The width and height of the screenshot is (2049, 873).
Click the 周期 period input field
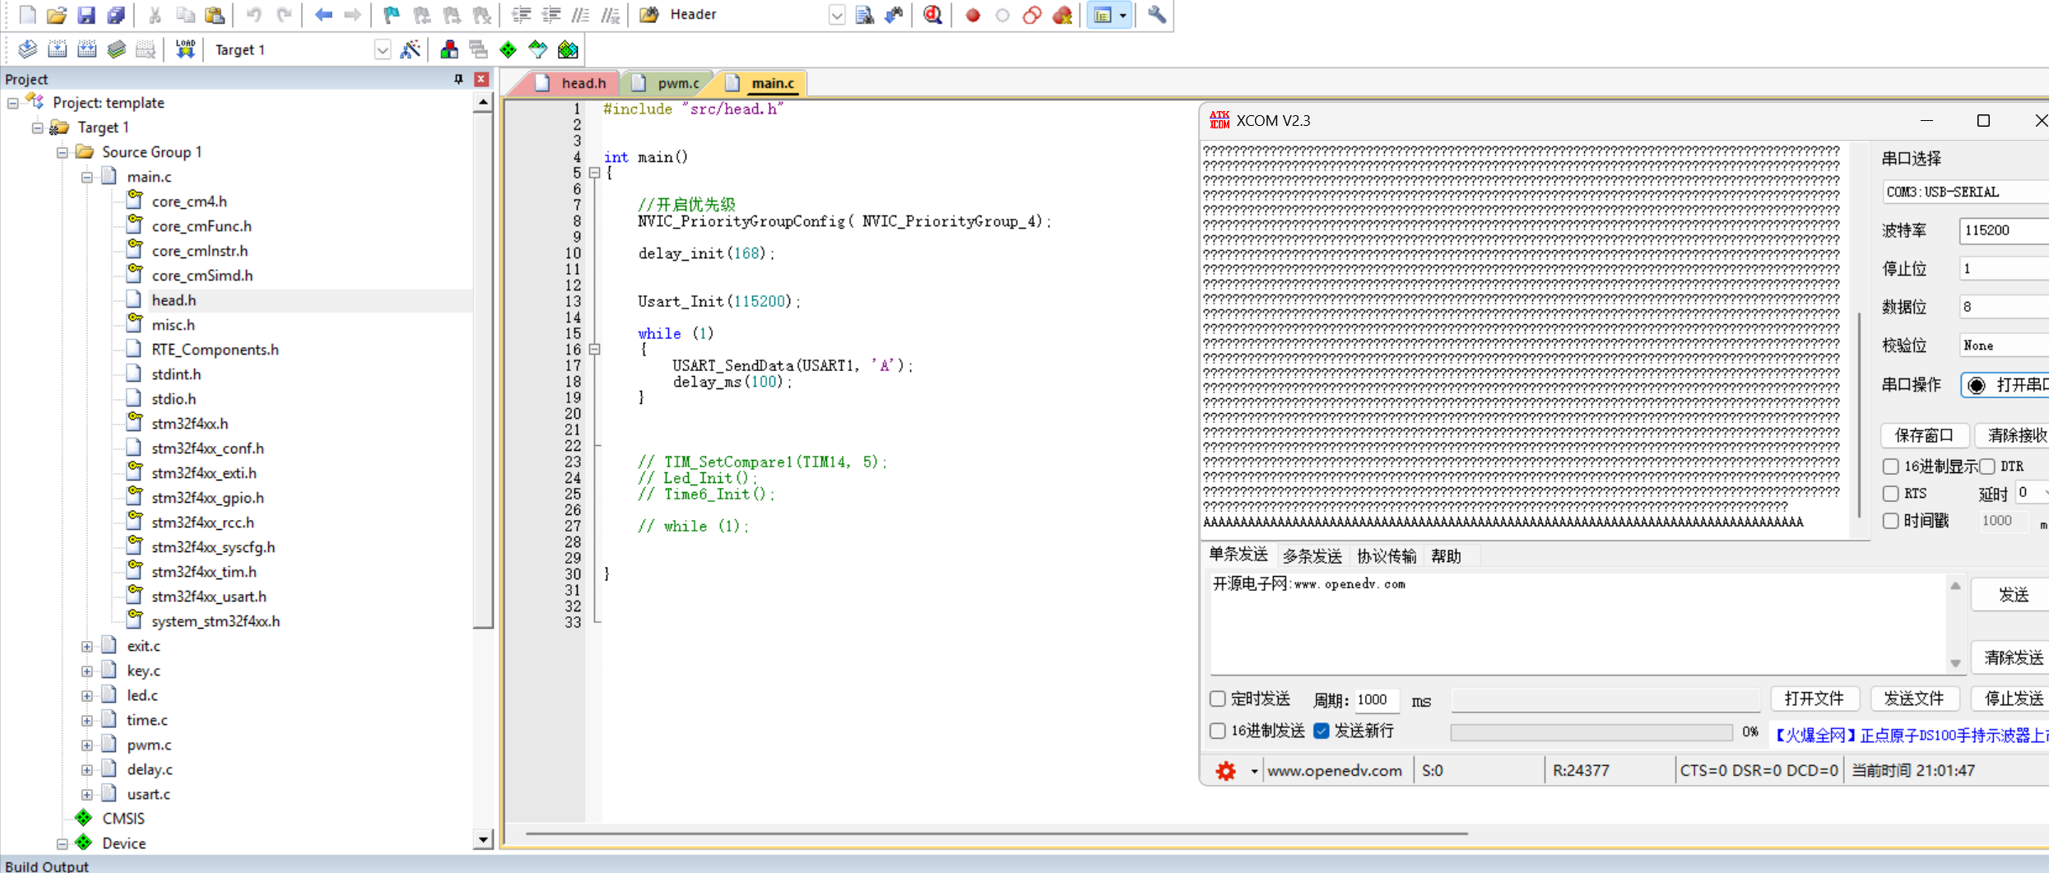tap(1374, 699)
